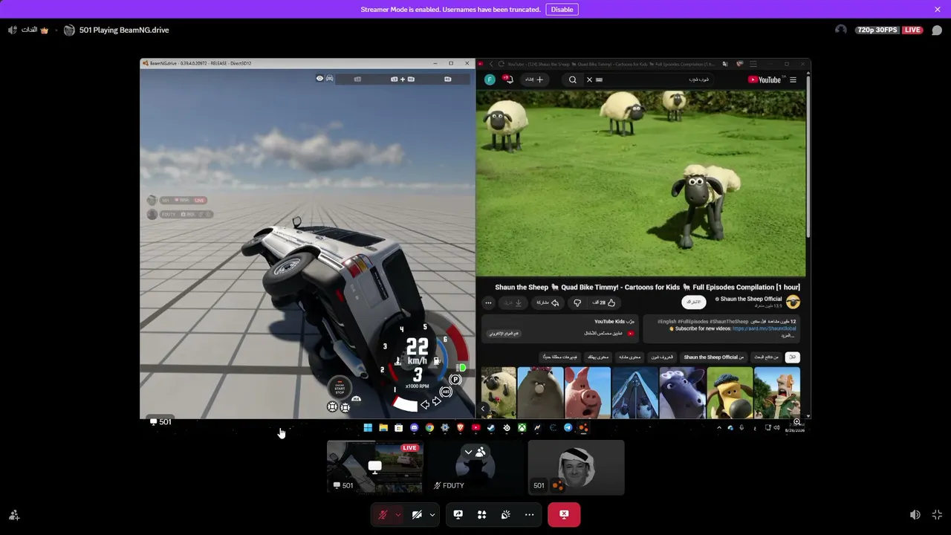
Task: Toggle the camera on or off
Action: tap(417, 515)
